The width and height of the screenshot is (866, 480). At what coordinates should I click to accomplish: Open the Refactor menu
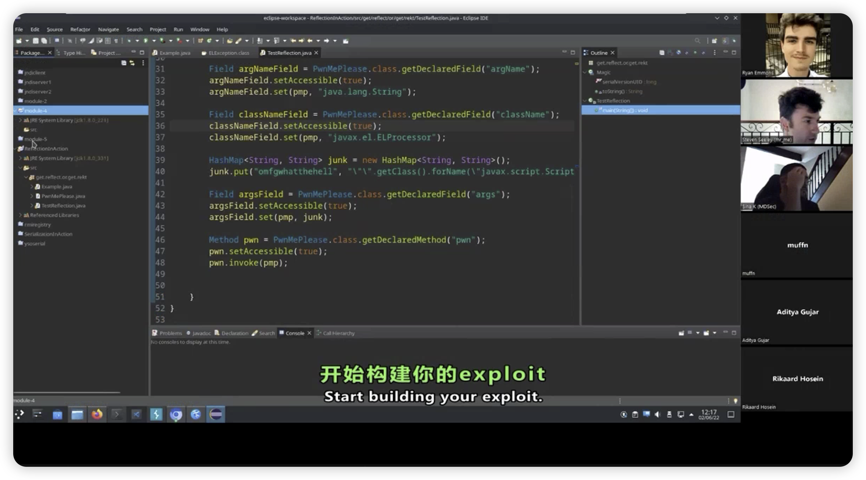pyautogui.click(x=80, y=29)
